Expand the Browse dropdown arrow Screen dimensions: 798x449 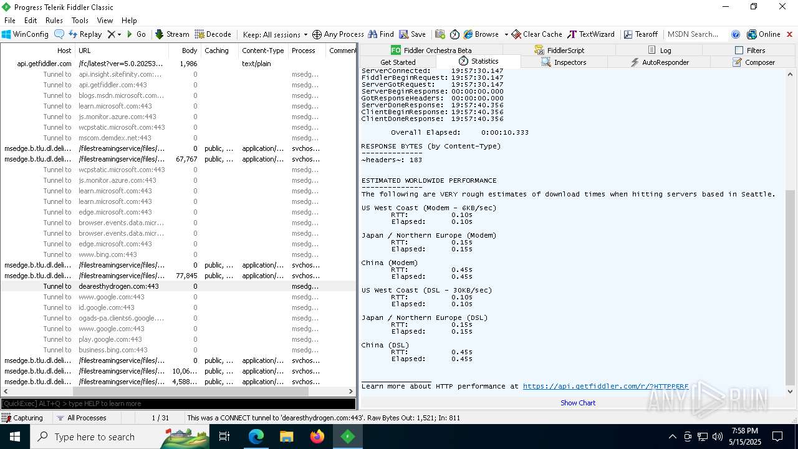click(x=506, y=34)
